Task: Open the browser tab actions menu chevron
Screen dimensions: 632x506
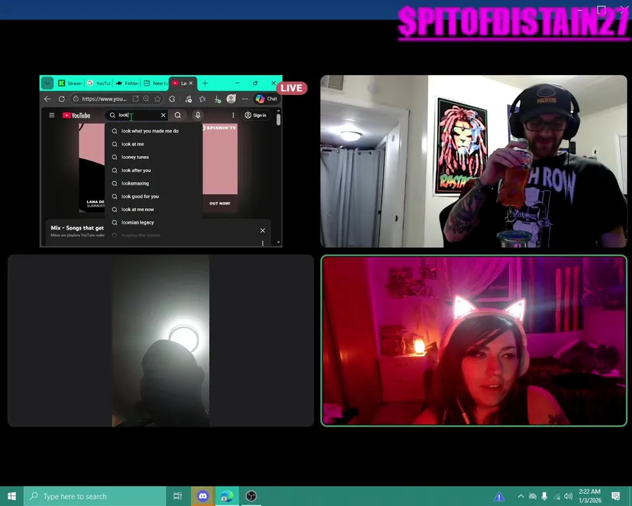Action: 47,83
